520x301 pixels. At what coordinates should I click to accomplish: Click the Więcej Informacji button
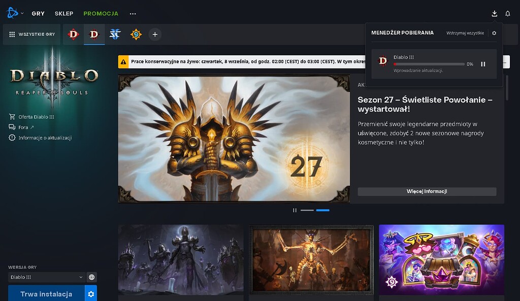pos(427,191)
